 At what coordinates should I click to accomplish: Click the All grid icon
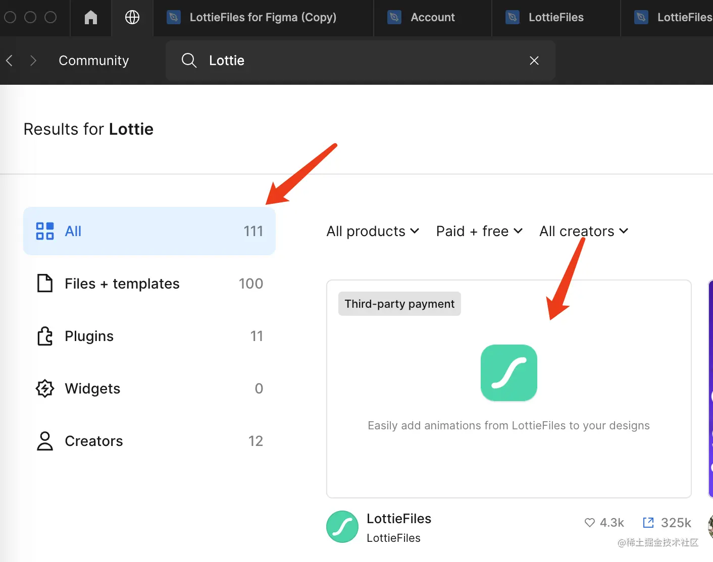tap(45, 231)
